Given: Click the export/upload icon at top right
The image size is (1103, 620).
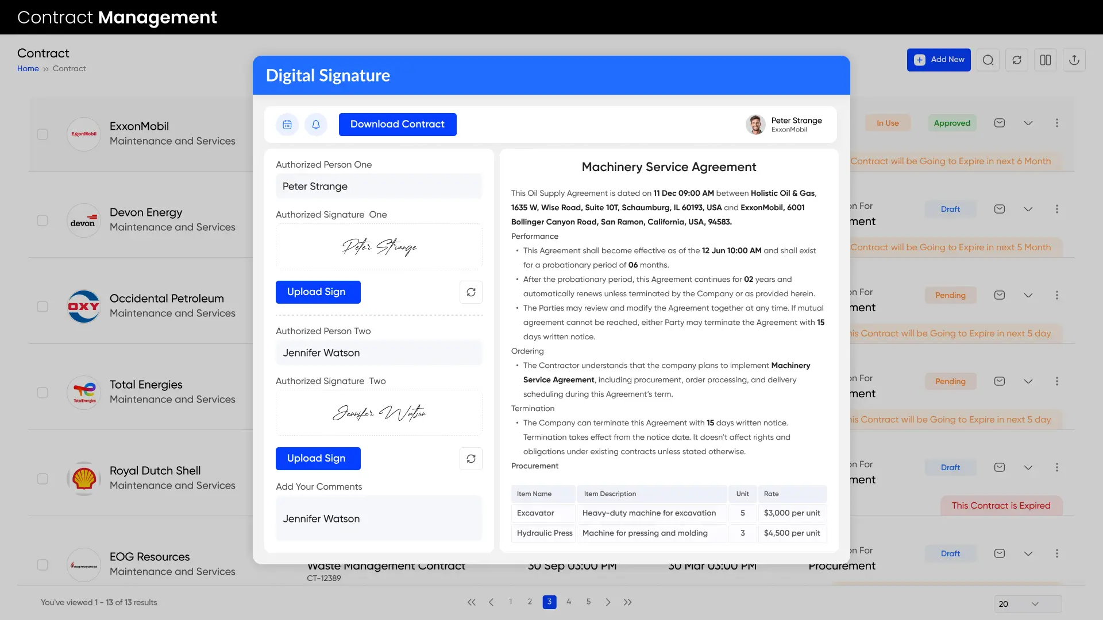Looking at the screenshot, I should [1074, 60].
